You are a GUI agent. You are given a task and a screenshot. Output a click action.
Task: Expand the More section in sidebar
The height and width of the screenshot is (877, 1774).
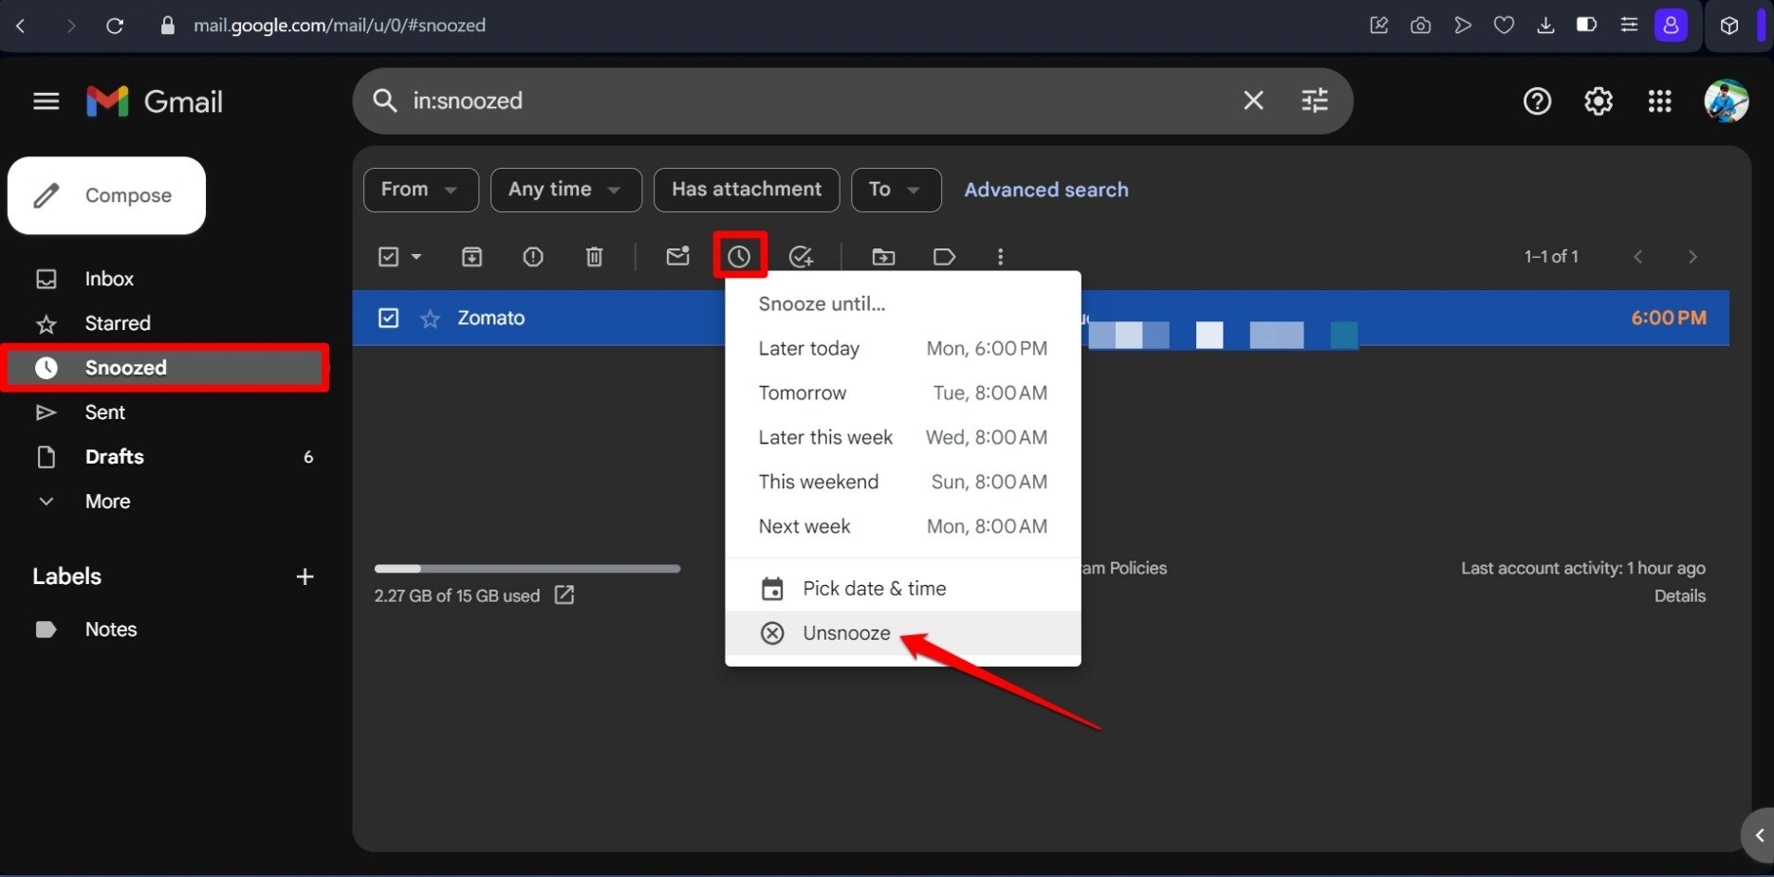107,501
